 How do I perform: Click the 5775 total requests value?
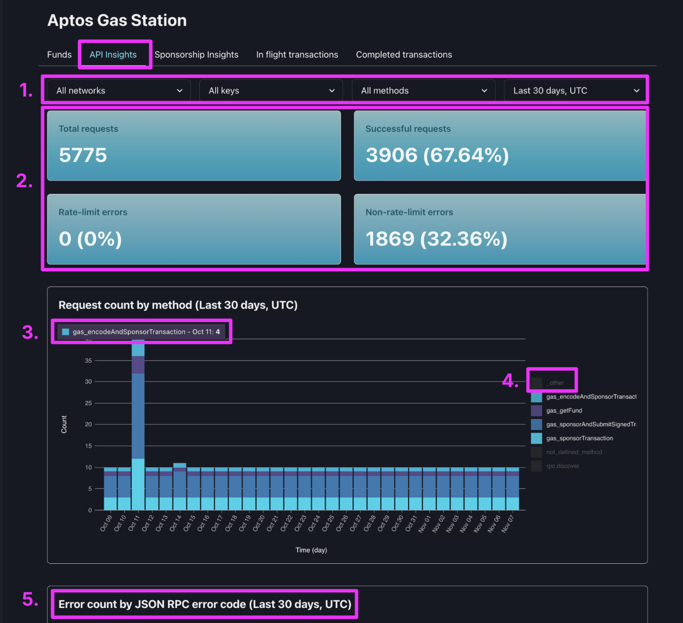pyautogui.click(x=83, y=155)
